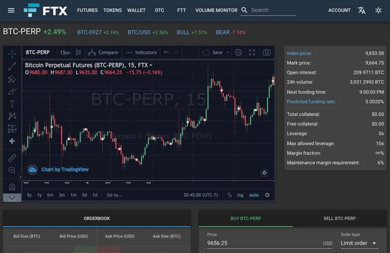Image resolution: width=390 pixels, height=253 pixels.
Task: Take a chart snapshot with camera icon
Action: pyautogui.click(x=266, y=53)
